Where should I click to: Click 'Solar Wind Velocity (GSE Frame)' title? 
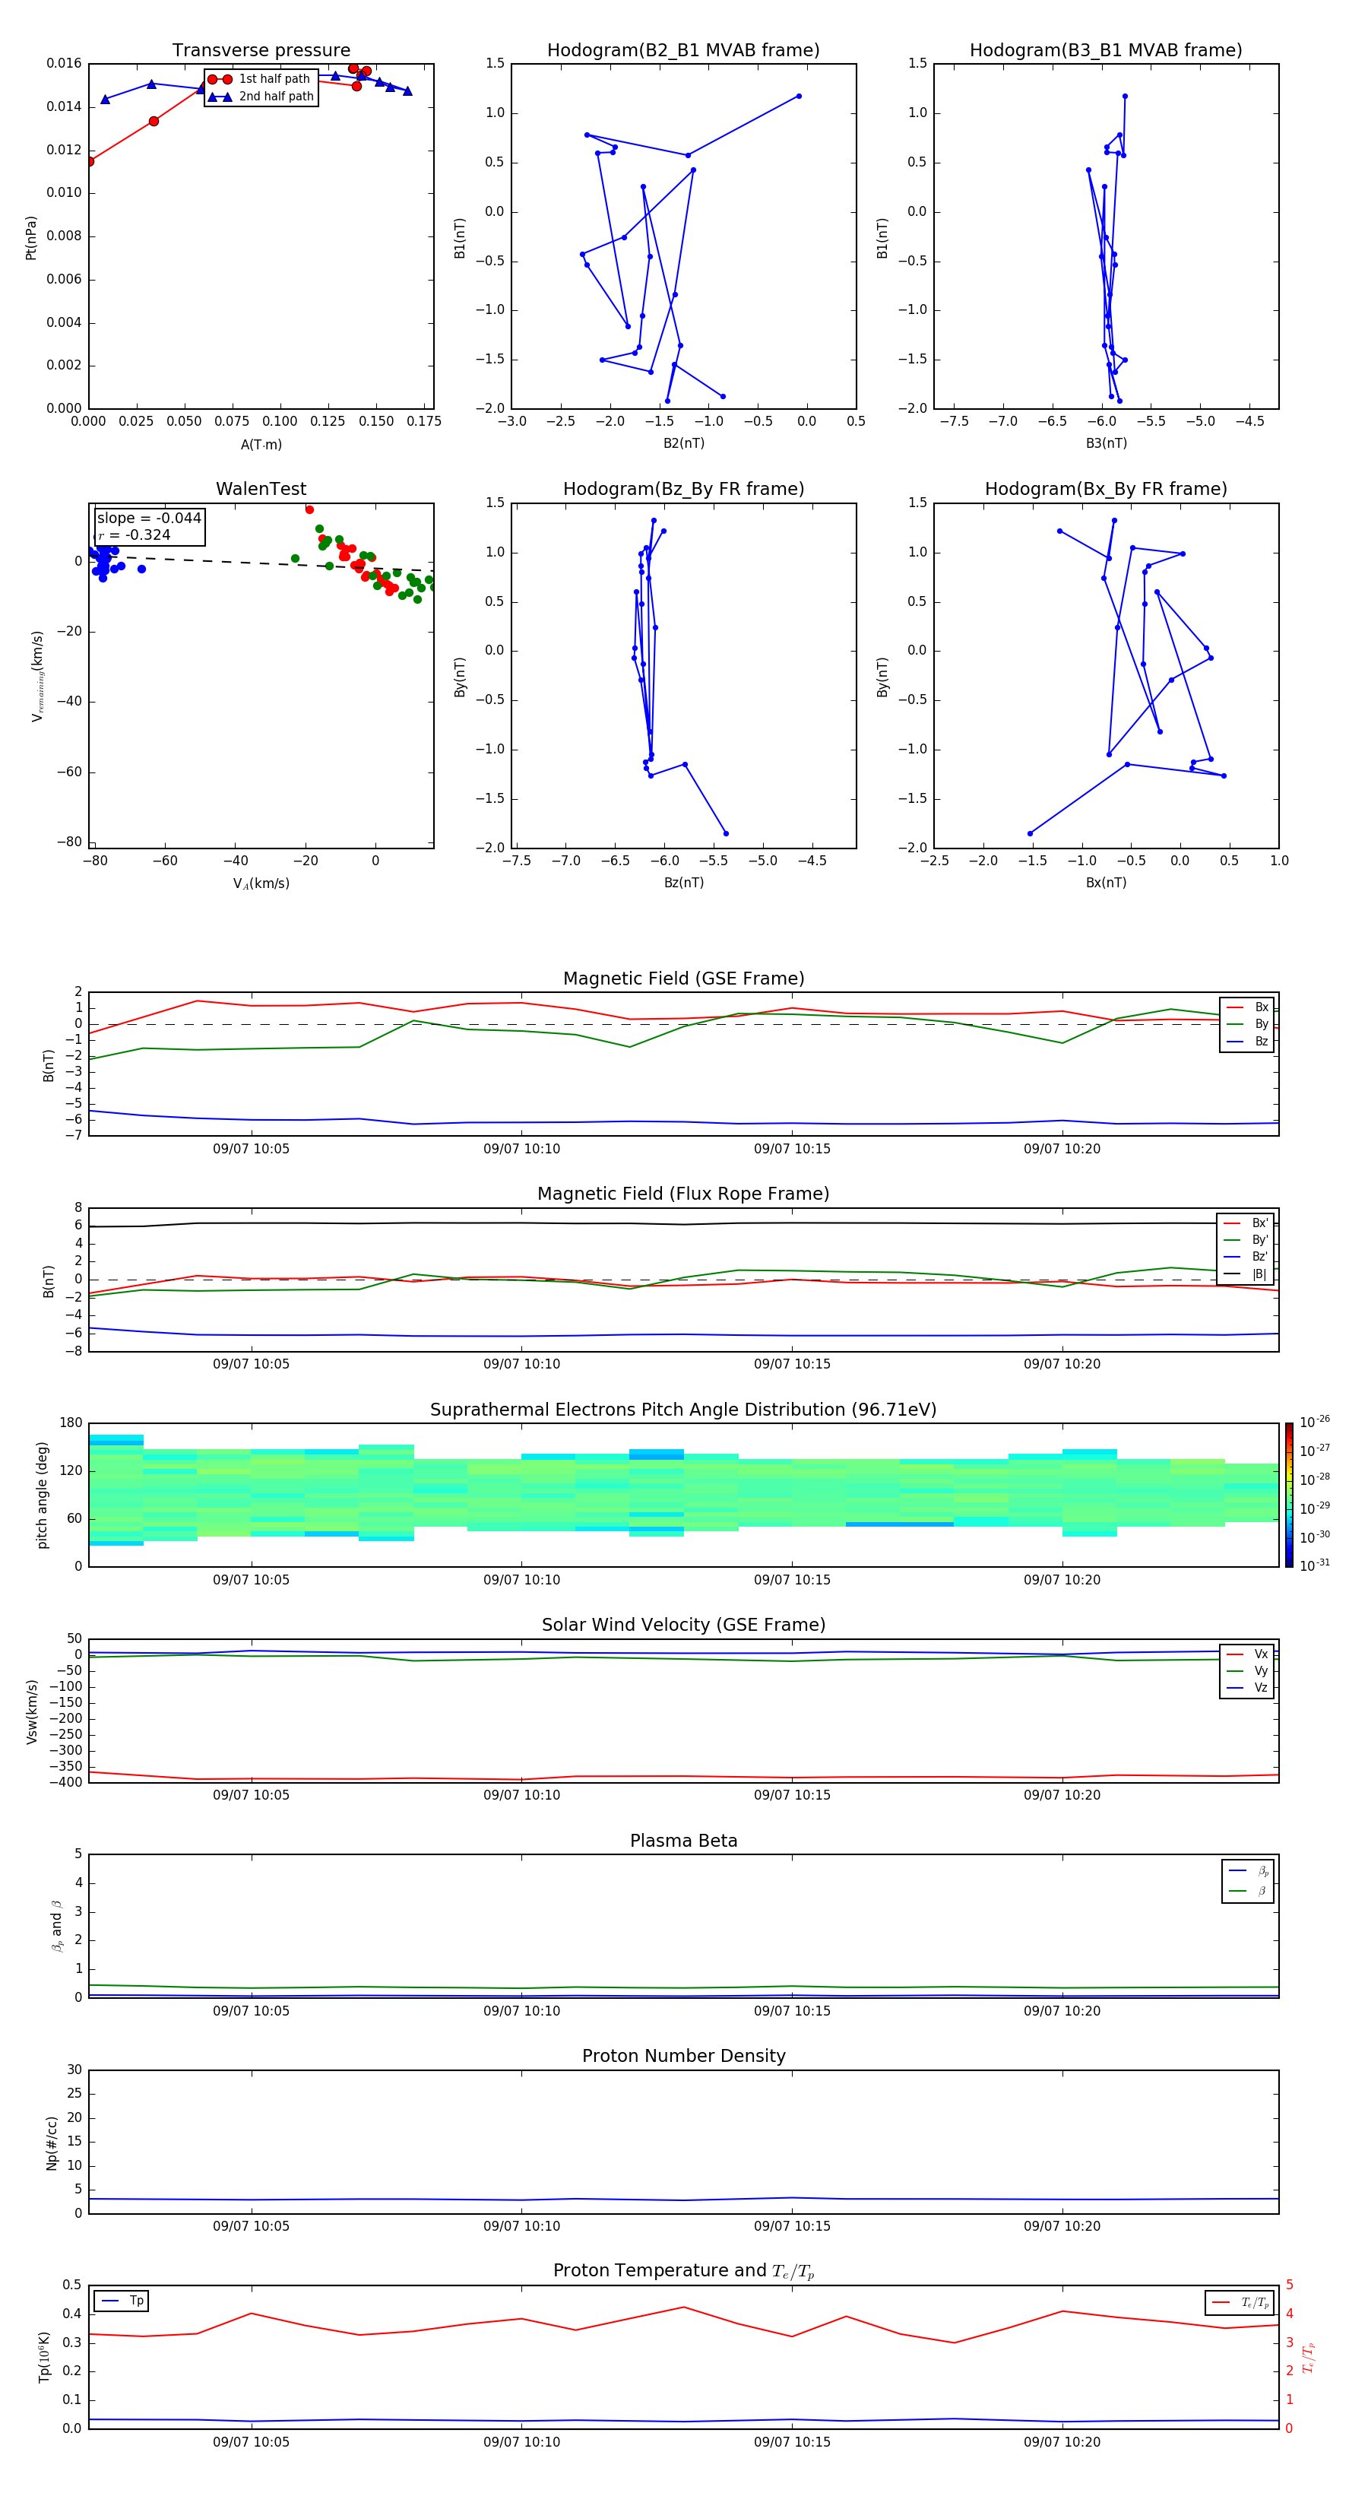click(x=683, y=1626)
